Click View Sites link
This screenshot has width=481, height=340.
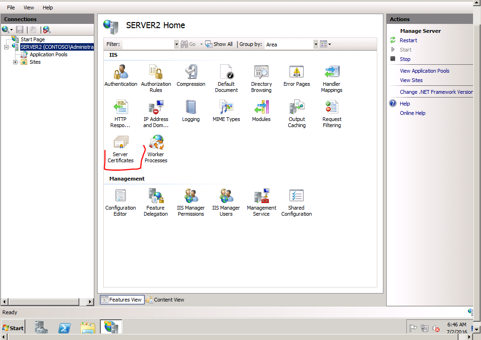click(411, 80)
